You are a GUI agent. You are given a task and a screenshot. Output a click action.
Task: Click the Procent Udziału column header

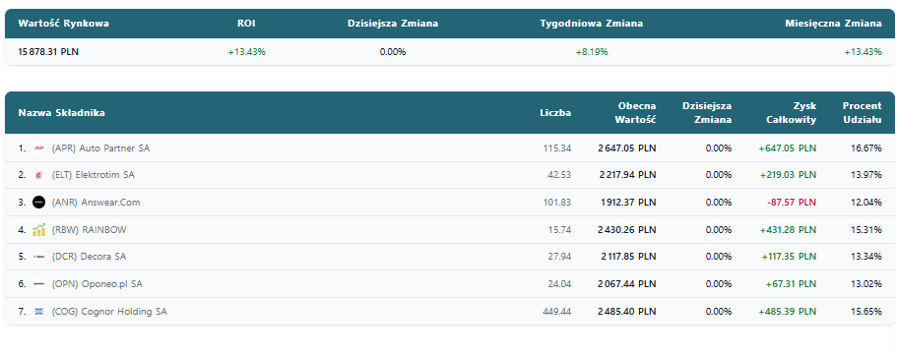[x=863, y=112]
